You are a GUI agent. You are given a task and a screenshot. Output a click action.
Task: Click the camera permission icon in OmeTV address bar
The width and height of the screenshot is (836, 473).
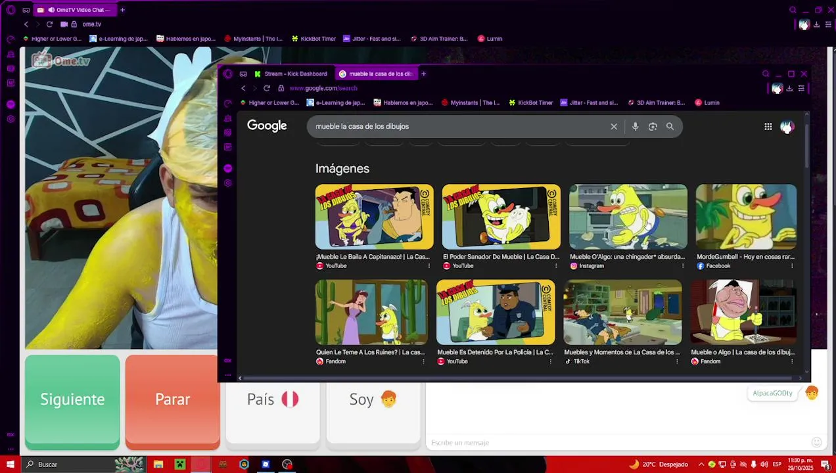point(64,24)
